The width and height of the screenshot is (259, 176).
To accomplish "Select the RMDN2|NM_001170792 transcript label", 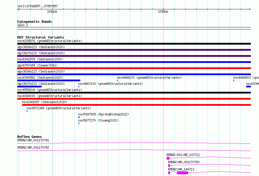I will point(33,147).
